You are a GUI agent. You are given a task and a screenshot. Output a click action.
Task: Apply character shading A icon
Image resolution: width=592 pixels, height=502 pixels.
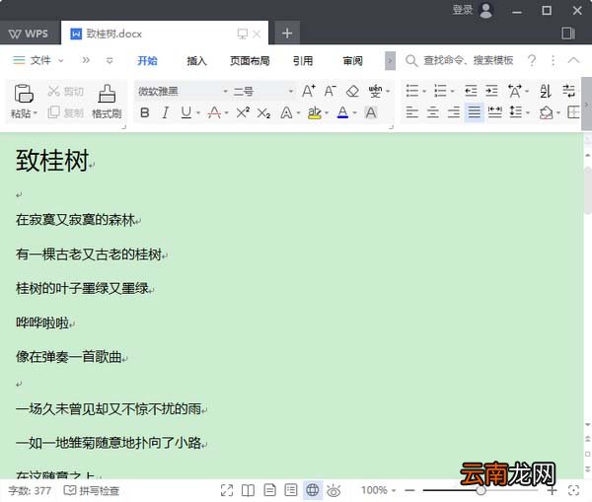(x=371, y=112)
